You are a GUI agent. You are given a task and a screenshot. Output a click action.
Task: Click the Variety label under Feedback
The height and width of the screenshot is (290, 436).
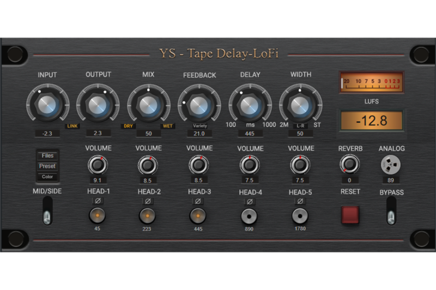pyautogui.click(x=199, y=126)
